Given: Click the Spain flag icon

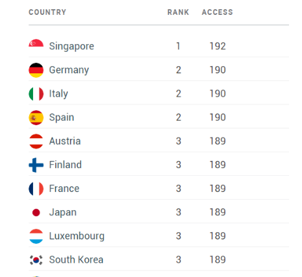Looking at the screenshot, I should point(36,117).
